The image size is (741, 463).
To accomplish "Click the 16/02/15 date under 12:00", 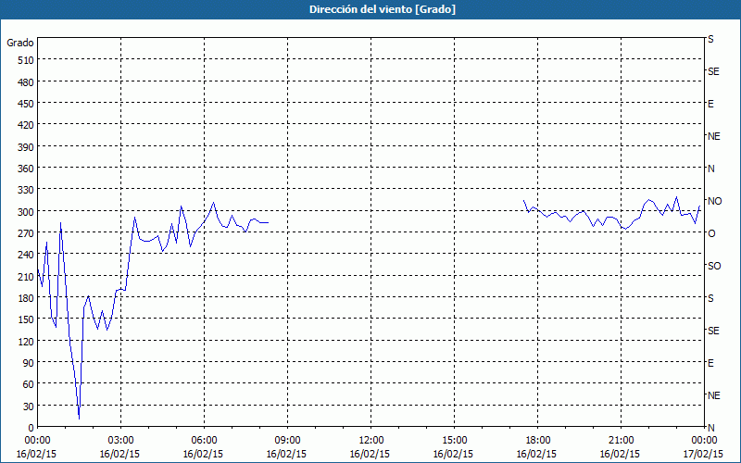I will point(370,454).
